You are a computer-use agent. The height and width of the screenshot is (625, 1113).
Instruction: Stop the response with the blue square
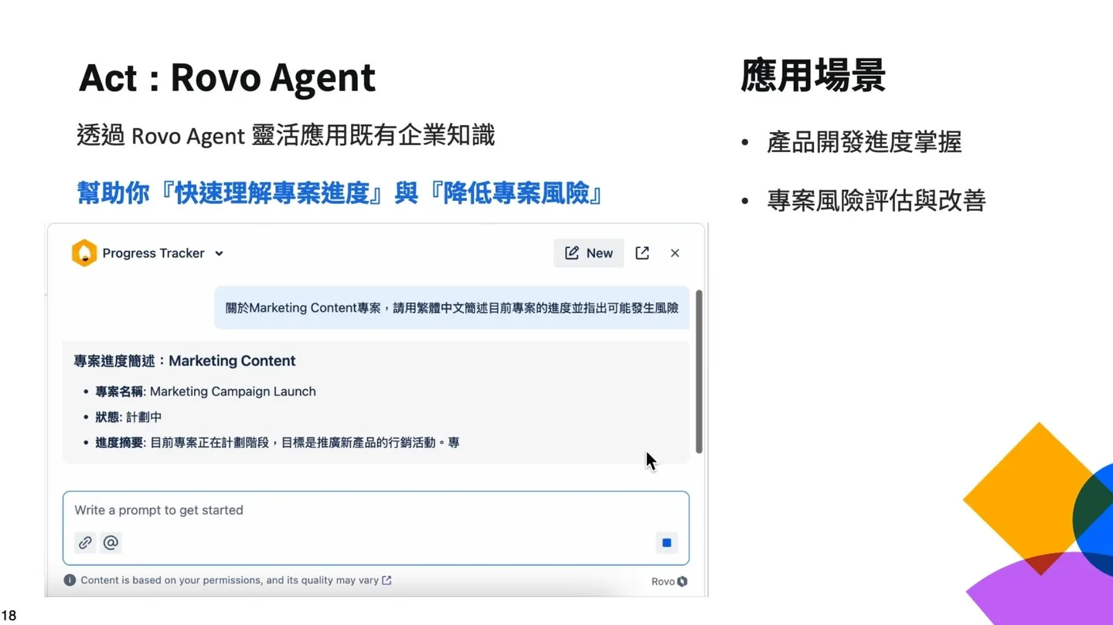coord(666,543)
